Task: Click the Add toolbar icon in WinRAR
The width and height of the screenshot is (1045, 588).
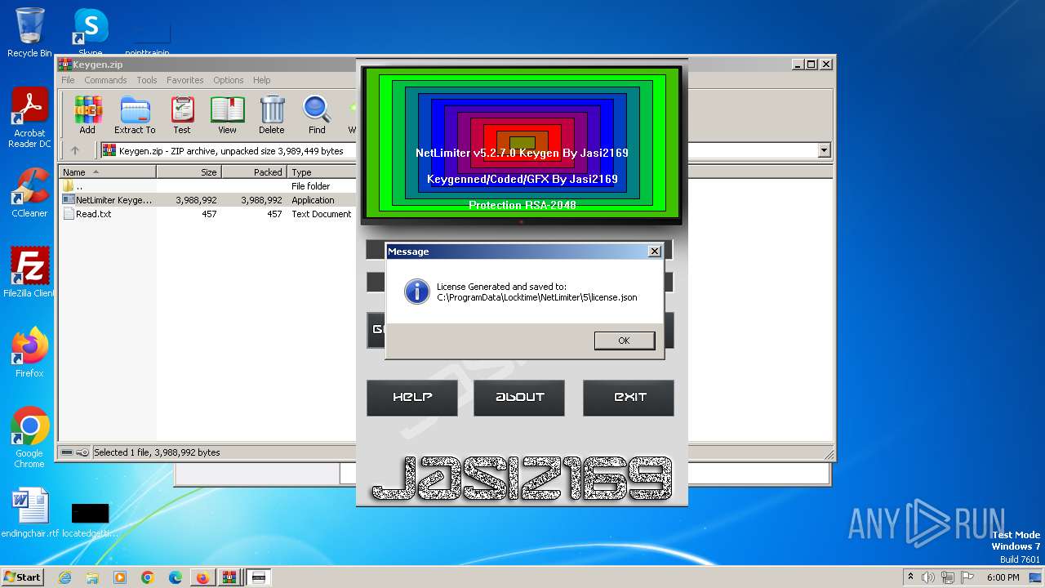Action: (87, 115)
